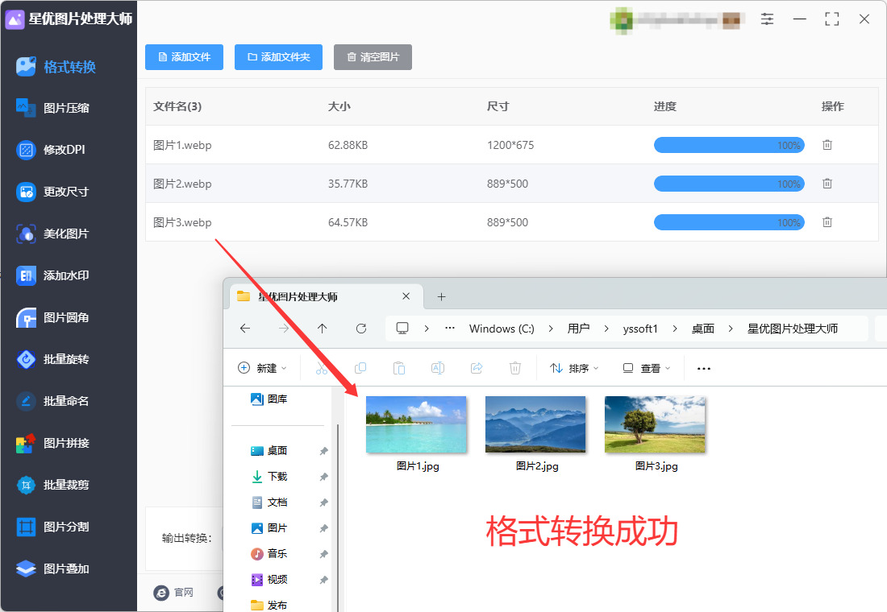Click the 清空图片 button
The width and height of the screenshot is (887, 612).
[x=373, y=57]
